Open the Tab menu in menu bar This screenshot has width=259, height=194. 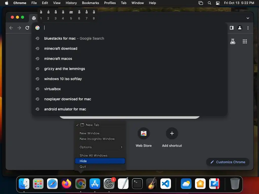point(123,3)
